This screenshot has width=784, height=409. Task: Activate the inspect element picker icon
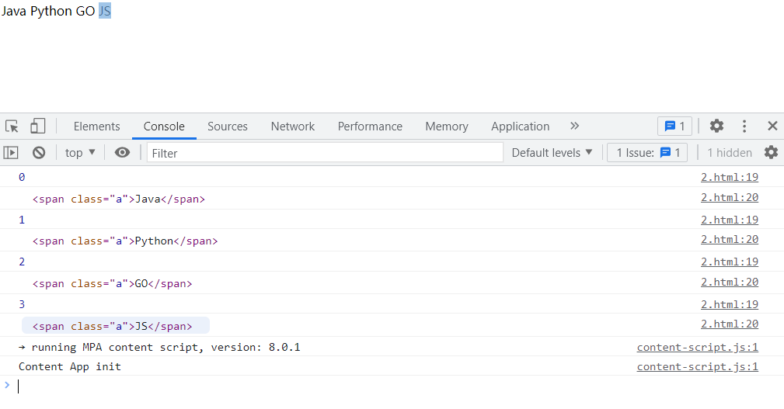coord(12,127)
